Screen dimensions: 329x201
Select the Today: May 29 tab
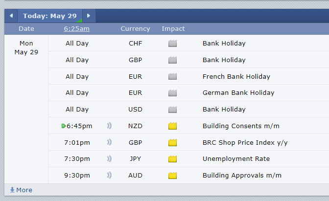coord(50,16)
